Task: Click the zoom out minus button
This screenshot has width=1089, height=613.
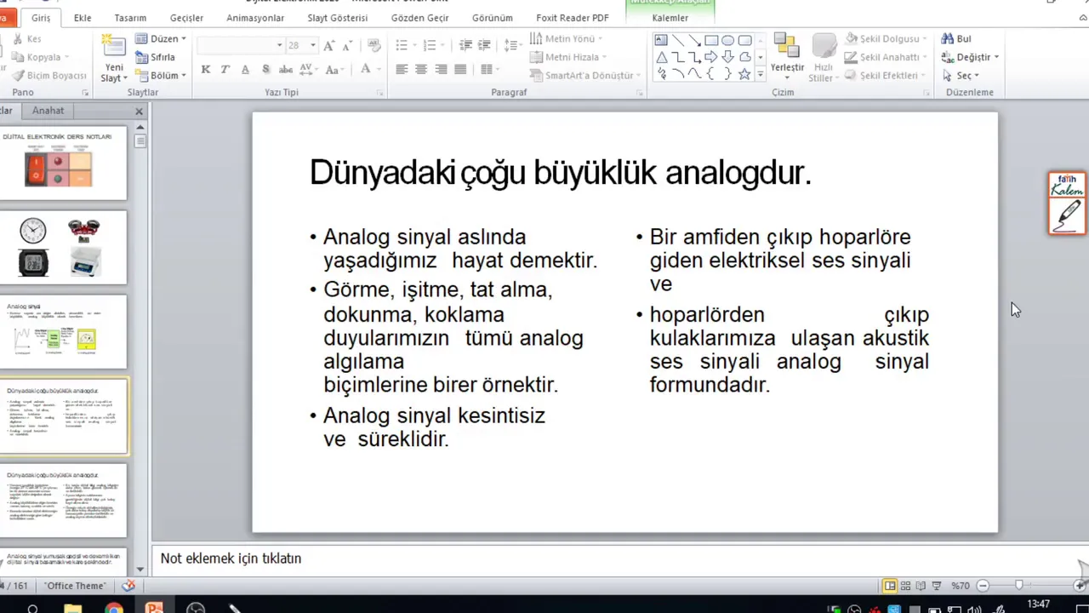Action: [x=983, y=586]
